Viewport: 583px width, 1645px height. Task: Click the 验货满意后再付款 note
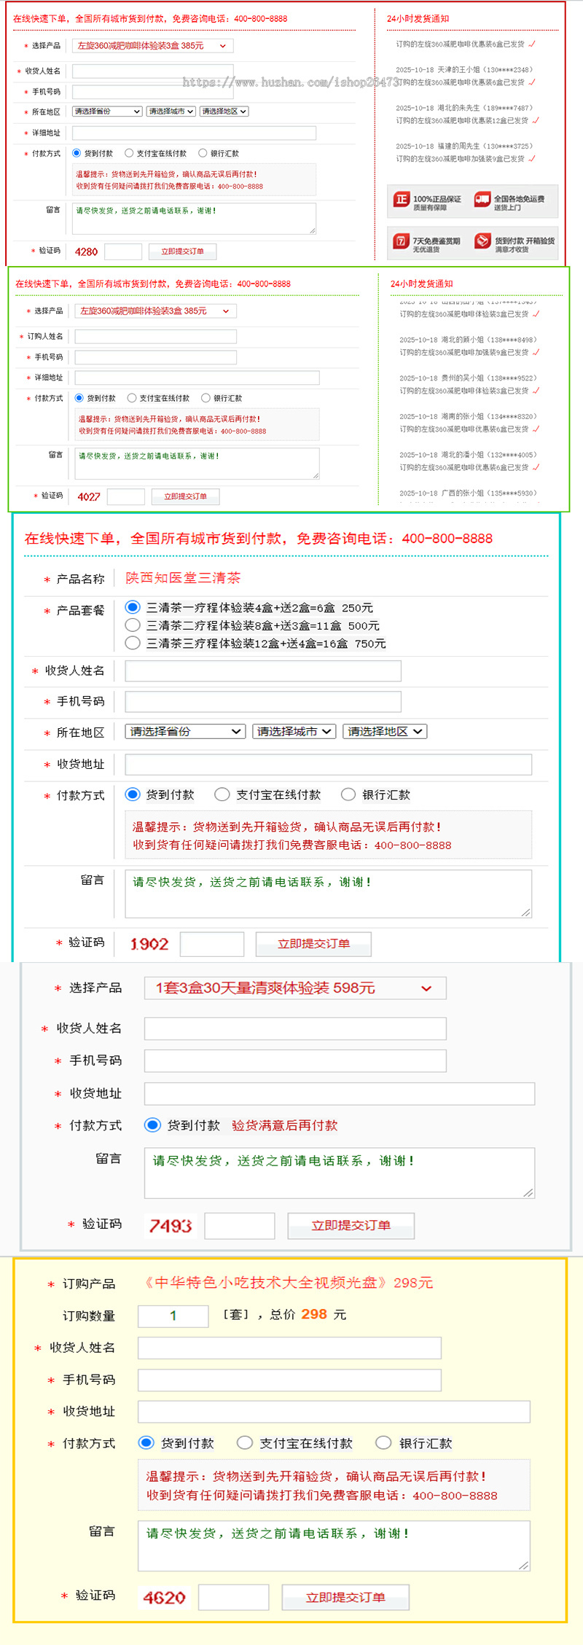[285, 1125]
